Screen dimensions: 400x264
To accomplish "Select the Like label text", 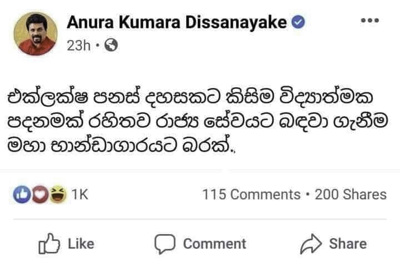I will tap(81, 243).
